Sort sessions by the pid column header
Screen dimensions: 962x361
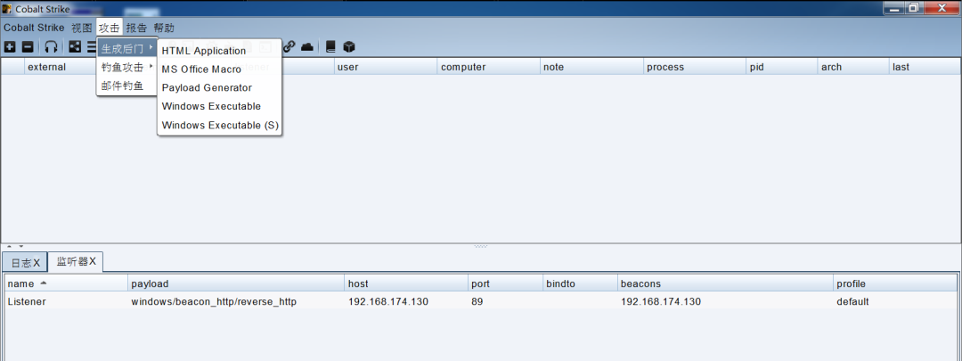click(782, 67)
